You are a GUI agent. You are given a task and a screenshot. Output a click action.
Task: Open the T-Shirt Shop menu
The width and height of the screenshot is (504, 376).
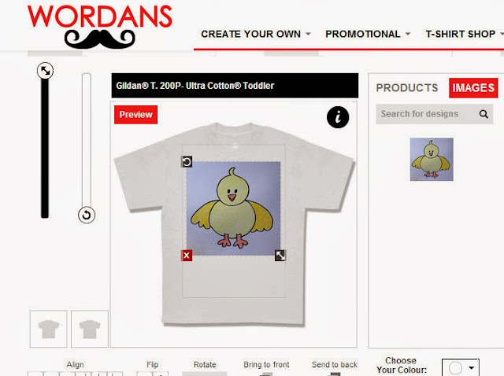[464, 34]
